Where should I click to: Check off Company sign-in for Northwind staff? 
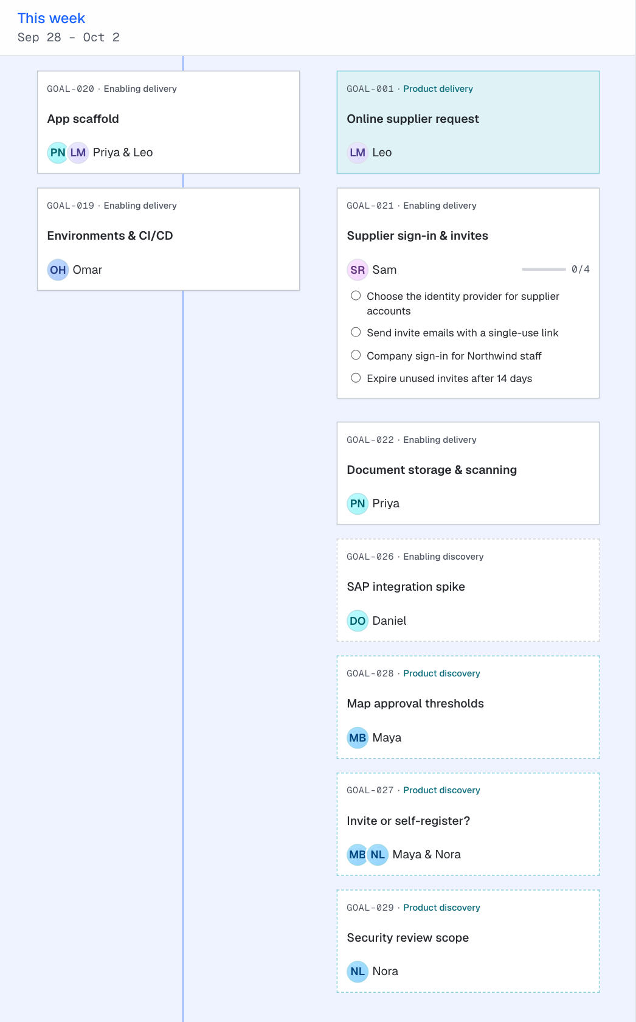click(356, 355)
